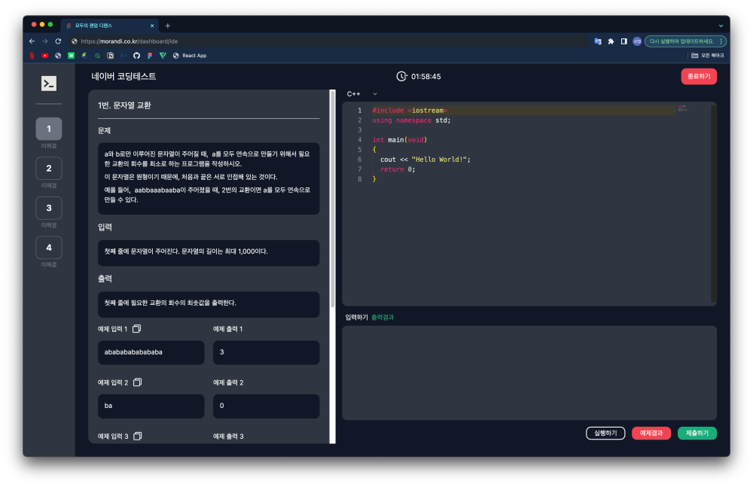Copy example input 1 using copy icon
753x487 pixels.
137,329
